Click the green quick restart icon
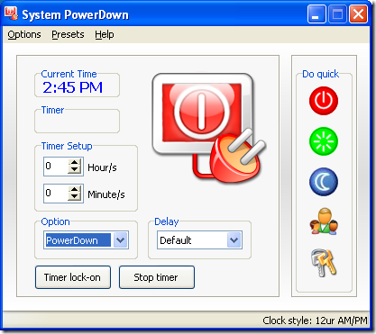Viewport: 376px width, 334px height. tap(324, 141)
